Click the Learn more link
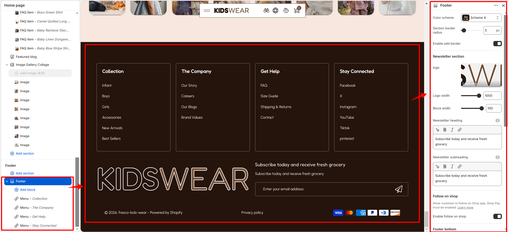The image size is (509, 232). click(x=465, y=207)
